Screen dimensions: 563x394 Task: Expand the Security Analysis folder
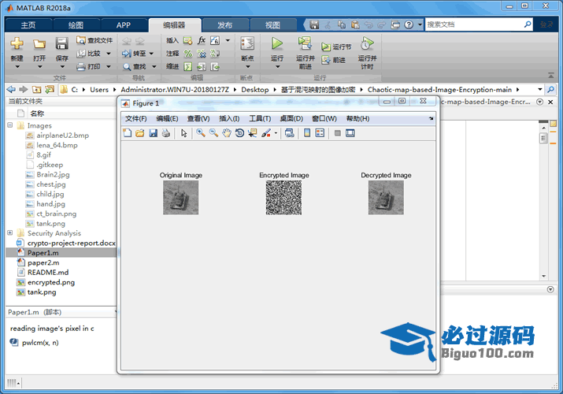[x=10, y=232]
